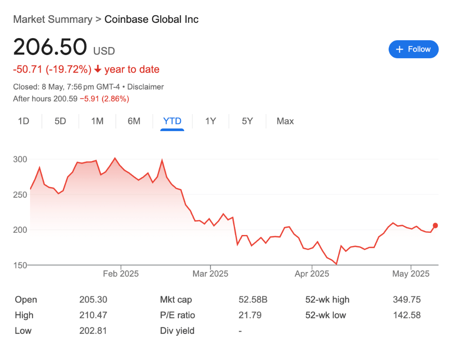Open the Market Summary breadcrumb link

pos(52,19)
